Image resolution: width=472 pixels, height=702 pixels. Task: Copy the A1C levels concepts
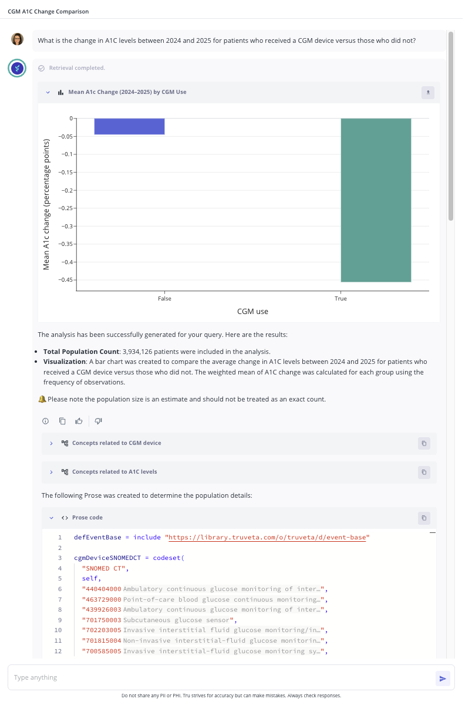coord(423,472)
